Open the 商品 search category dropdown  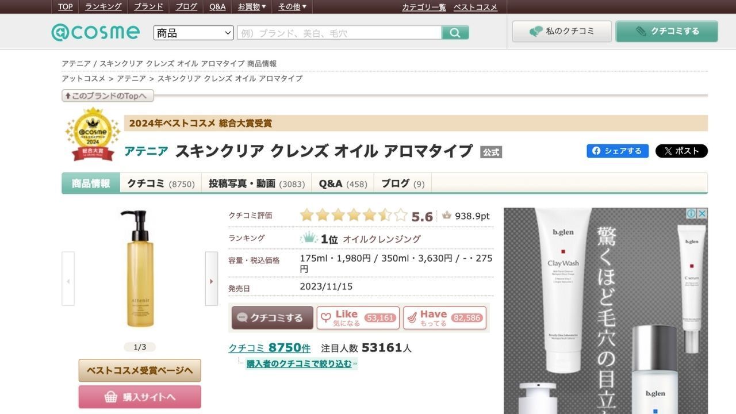click(x=193, y=33)
